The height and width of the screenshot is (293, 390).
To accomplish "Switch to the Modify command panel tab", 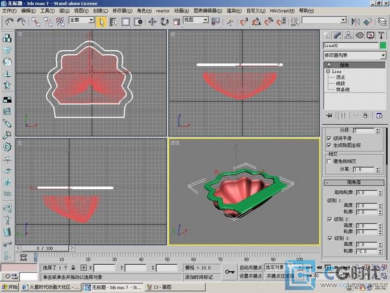I will (x=338, y=35).
